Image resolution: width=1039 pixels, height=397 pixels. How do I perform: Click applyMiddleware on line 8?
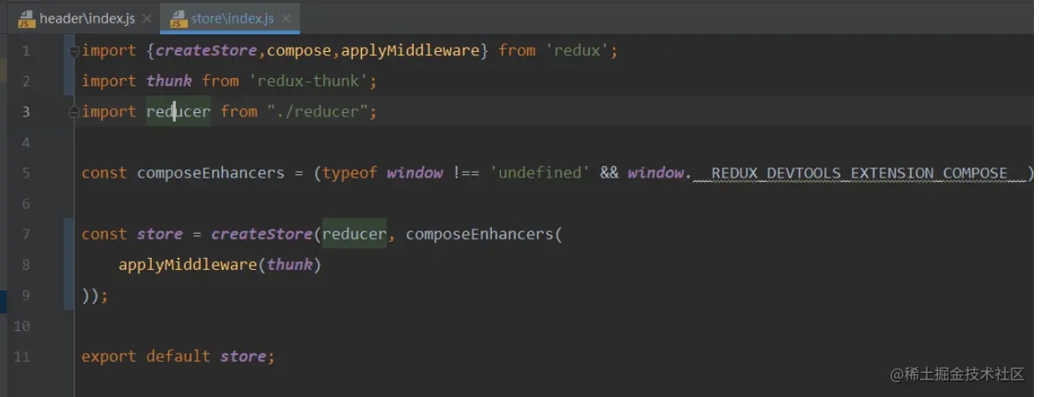(x=188, y=265)
